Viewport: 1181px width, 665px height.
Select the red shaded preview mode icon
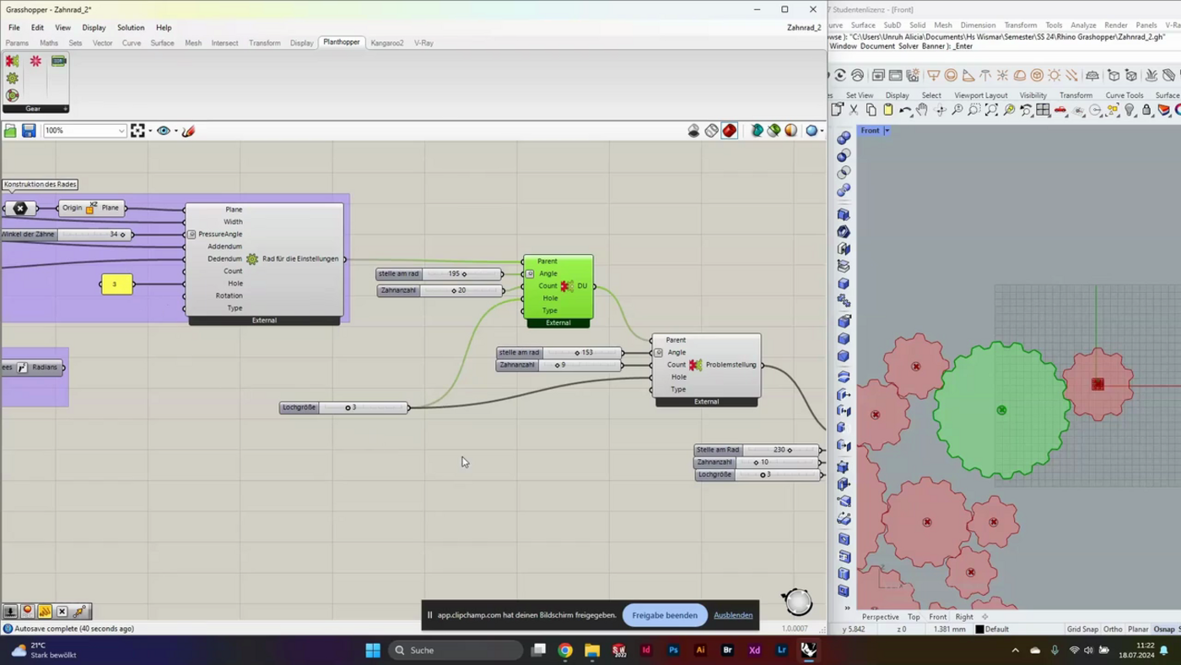pyautogui.click(x=730, y=131)
